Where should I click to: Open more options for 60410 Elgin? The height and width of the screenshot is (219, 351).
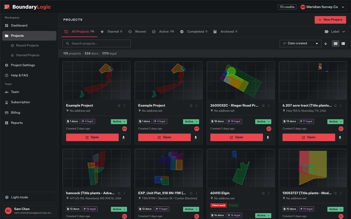click(269, 193)
